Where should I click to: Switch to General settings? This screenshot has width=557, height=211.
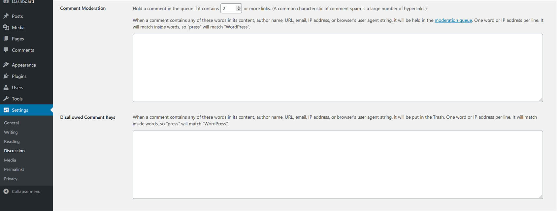tap(11, 123)
